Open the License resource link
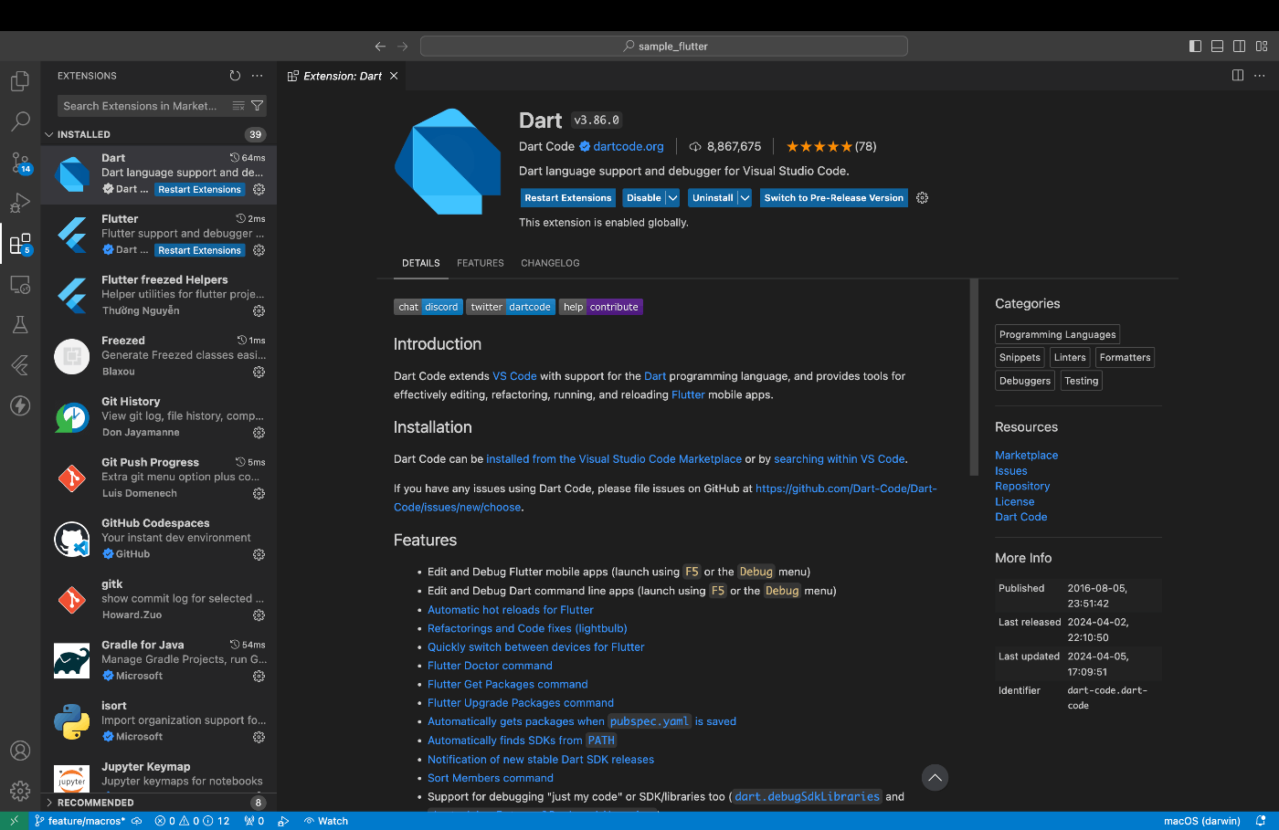 coord(1015,502)
